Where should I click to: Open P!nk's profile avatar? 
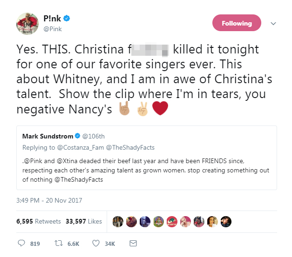[x=27, y=24]
